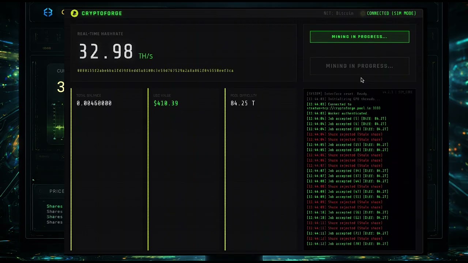The width and height of the screenshot is (468, 263).
Task: Click the long hash string under hashrate
Action: click(155, 70)
